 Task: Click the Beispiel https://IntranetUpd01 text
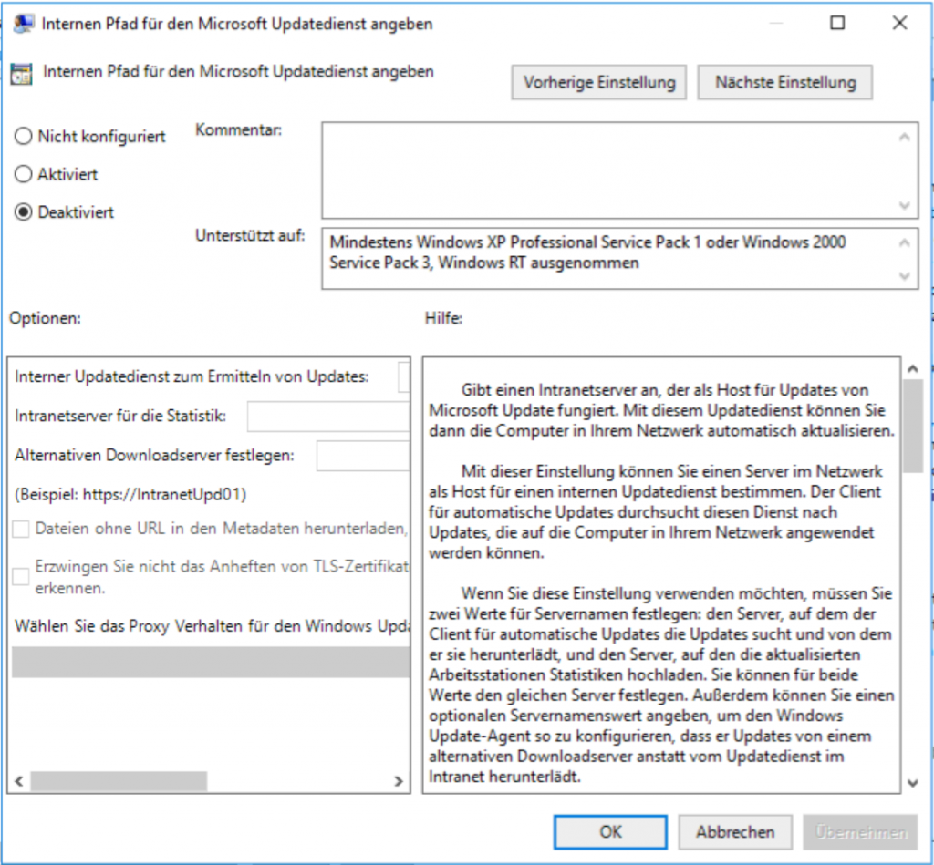click(x=130, y=495)
